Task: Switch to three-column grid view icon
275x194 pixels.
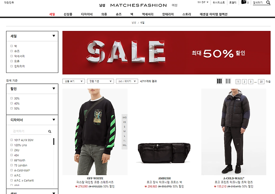Action: pos(219,81)
